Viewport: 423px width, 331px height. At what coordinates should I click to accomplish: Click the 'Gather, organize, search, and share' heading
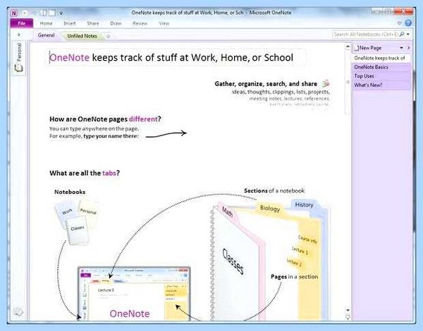(x=266, y=84)
